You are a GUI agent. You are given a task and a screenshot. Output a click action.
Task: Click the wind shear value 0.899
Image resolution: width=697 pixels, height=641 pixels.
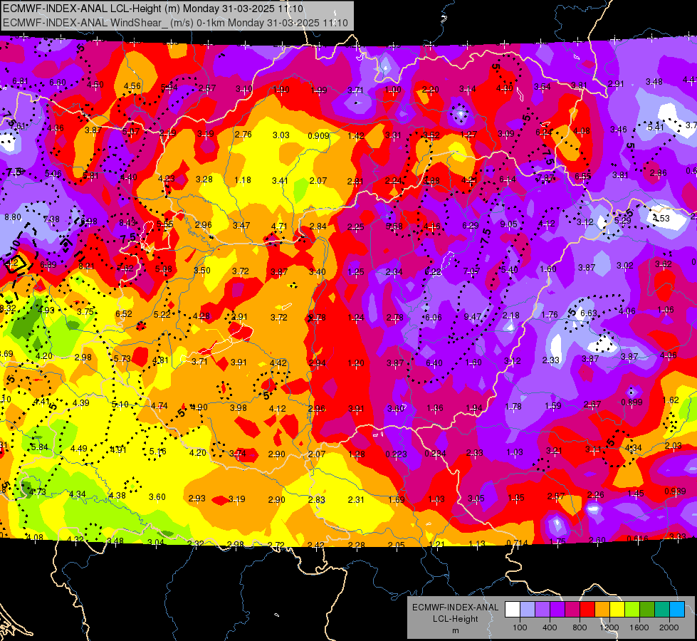632,402
